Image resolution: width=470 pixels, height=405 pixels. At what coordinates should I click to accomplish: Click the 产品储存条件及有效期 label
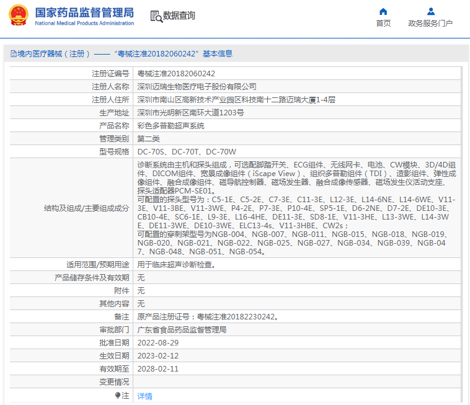(x=92, y=278)
